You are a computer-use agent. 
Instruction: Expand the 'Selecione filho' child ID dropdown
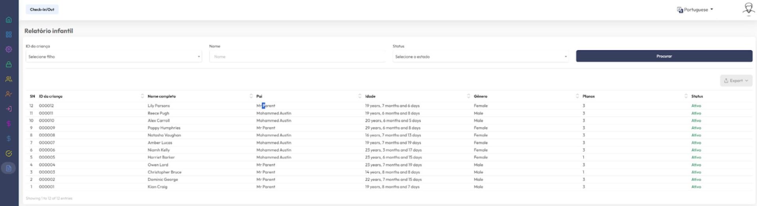[114, 57]
